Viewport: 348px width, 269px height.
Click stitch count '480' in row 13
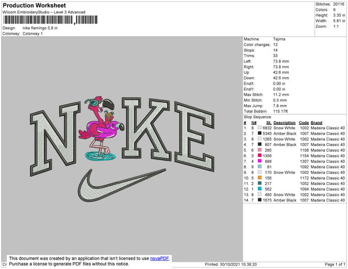tap(268, 194)
